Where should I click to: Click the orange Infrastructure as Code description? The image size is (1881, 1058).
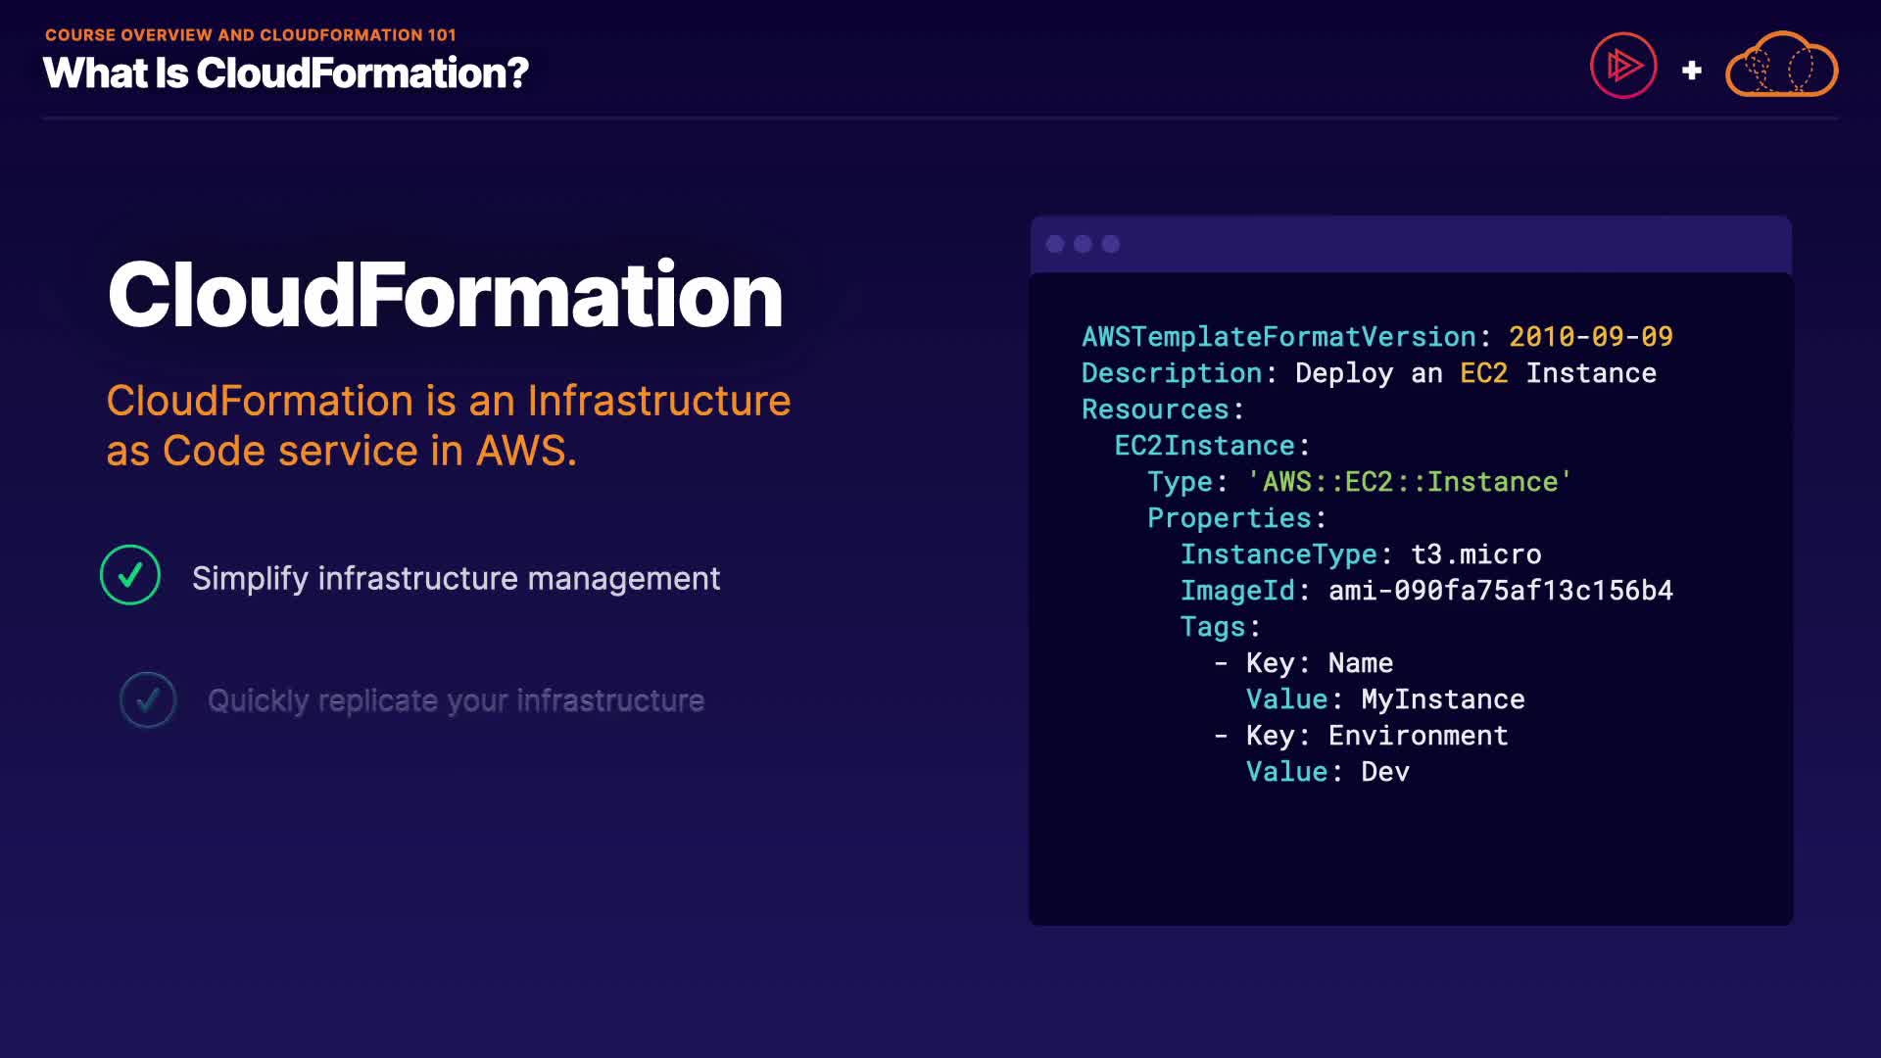point(448,425)
